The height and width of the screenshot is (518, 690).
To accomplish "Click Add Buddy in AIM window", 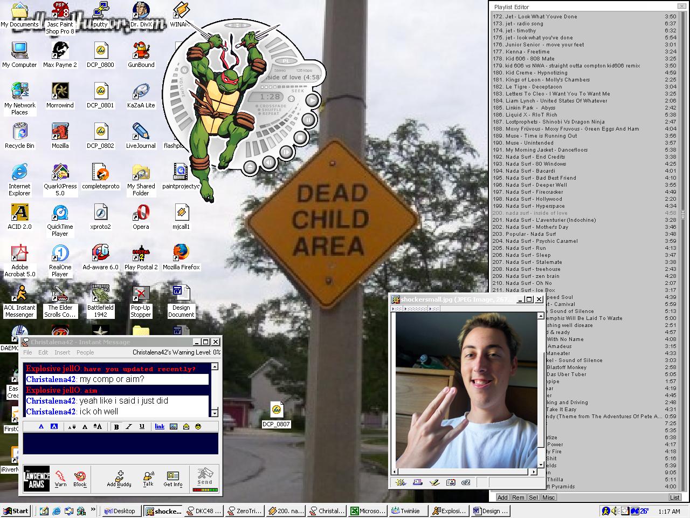I will click(x=119, y=478).
